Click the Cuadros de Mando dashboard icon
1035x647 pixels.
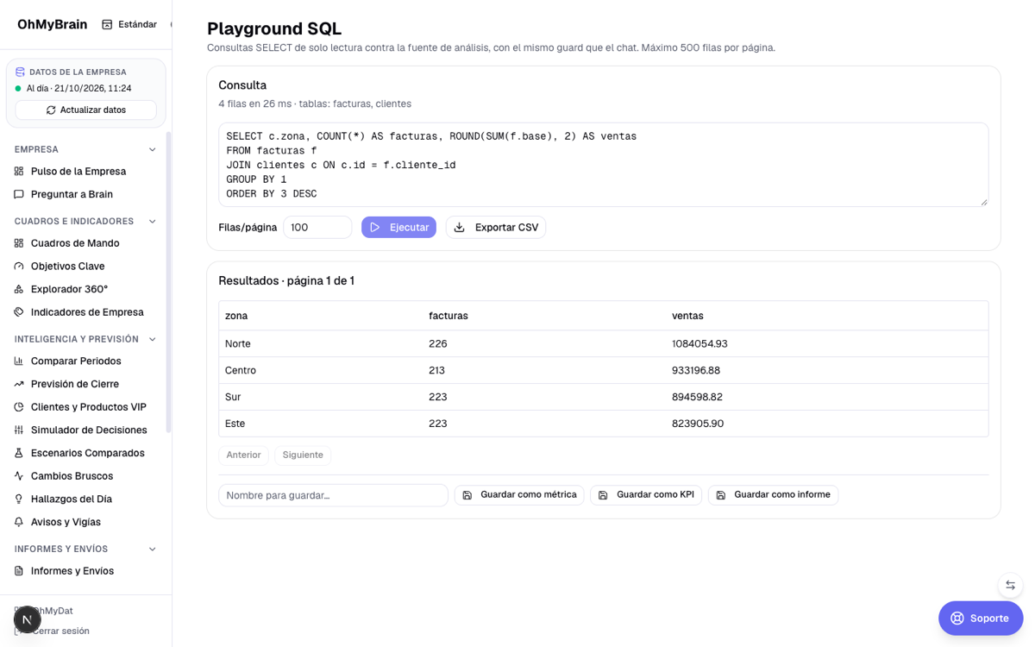[19, 243]
